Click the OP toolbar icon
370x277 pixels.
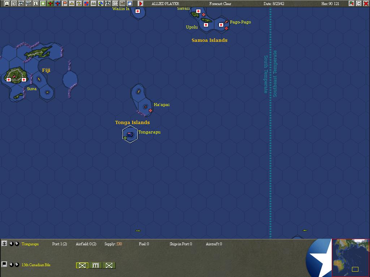(x=115, y=4)
